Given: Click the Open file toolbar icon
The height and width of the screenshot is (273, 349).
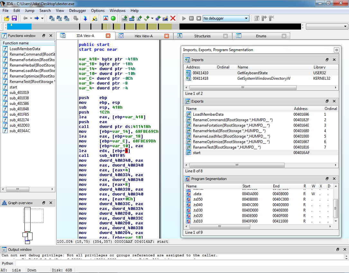Looking at the screenshot, I should pos(6,18).
